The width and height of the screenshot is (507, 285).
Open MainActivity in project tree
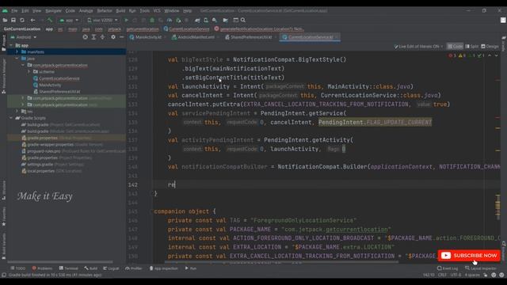pos(50,85)
